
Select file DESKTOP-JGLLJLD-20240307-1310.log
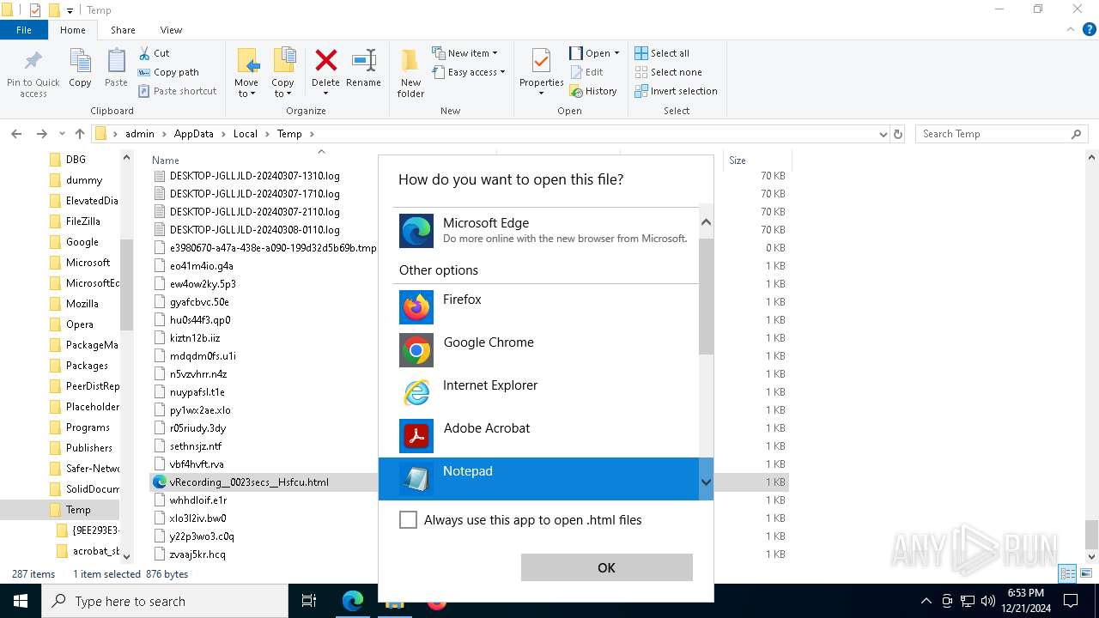[255, 176]
